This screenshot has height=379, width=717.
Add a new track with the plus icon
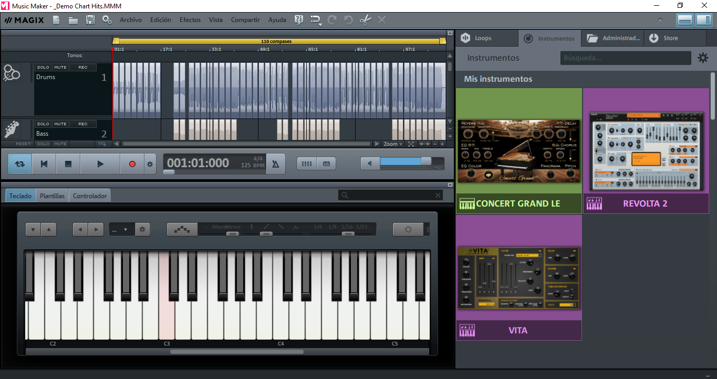(x=102, y=144)
